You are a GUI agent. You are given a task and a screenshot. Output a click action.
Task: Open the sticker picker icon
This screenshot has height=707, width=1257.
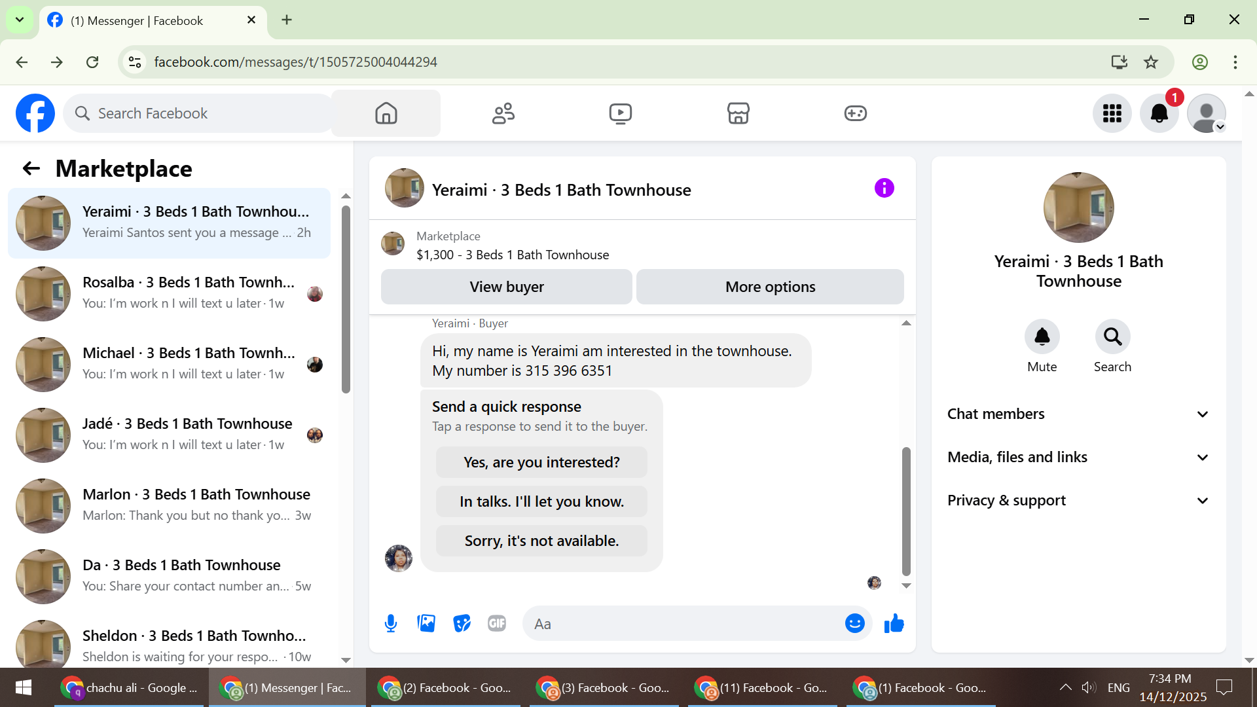(x=462, y=623)
